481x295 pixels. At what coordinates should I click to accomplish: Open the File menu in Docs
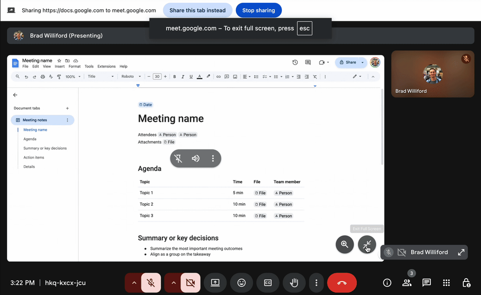point(25,67)
